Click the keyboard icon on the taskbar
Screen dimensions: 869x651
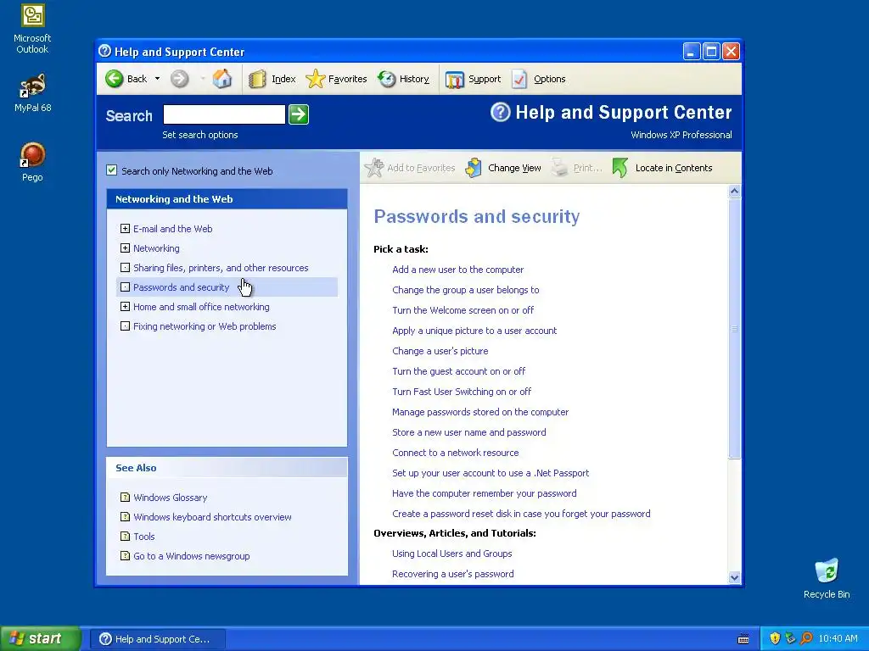coord(743,639)
